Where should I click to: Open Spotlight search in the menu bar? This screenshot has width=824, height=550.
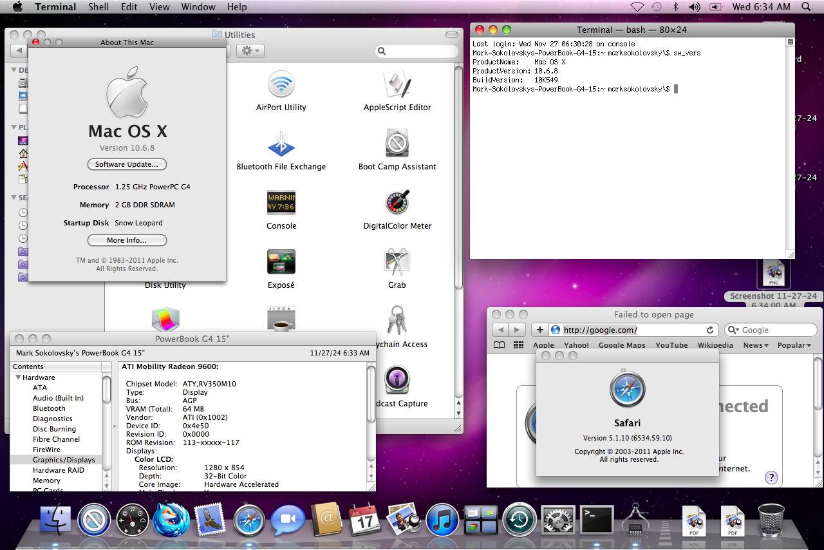tap(807, 7)
